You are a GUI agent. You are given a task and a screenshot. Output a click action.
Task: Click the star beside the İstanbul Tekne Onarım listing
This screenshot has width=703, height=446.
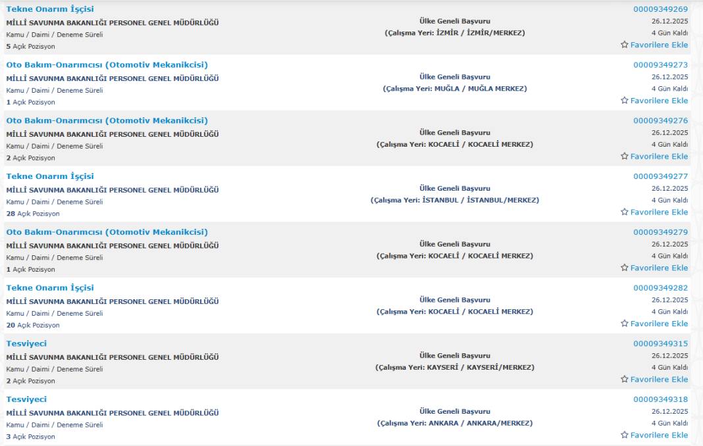(625, 212)
